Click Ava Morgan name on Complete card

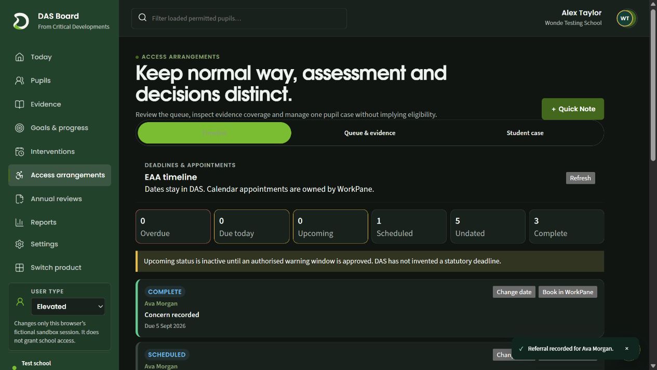[x=161, y=303]
